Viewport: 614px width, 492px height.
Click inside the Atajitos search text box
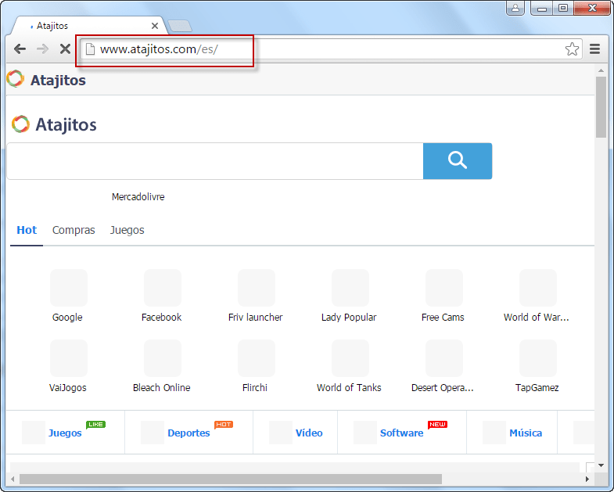(215, 161)
